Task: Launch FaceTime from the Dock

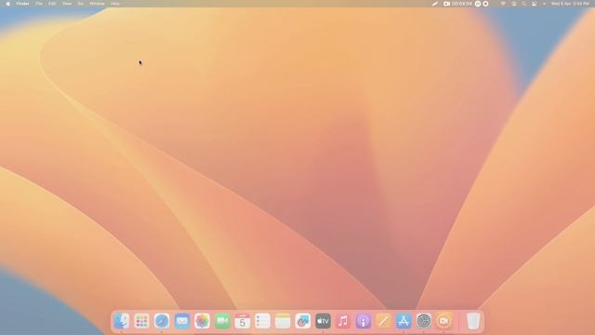Action: pos(222,321)
